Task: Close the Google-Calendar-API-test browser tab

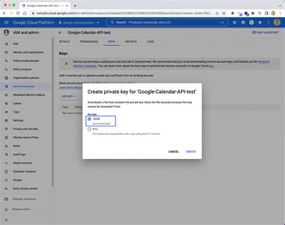Action: click(x=67, y=5)
